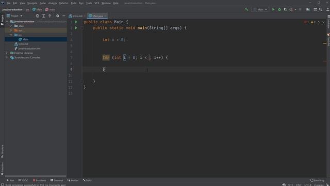Open the Build tool window button
330x186 pixels.
click(87, 180)
